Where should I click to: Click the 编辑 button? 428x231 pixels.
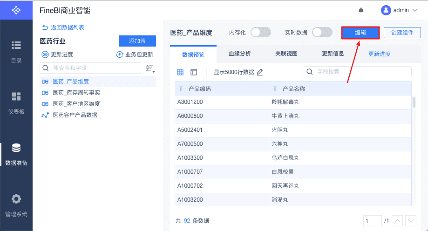360,33
